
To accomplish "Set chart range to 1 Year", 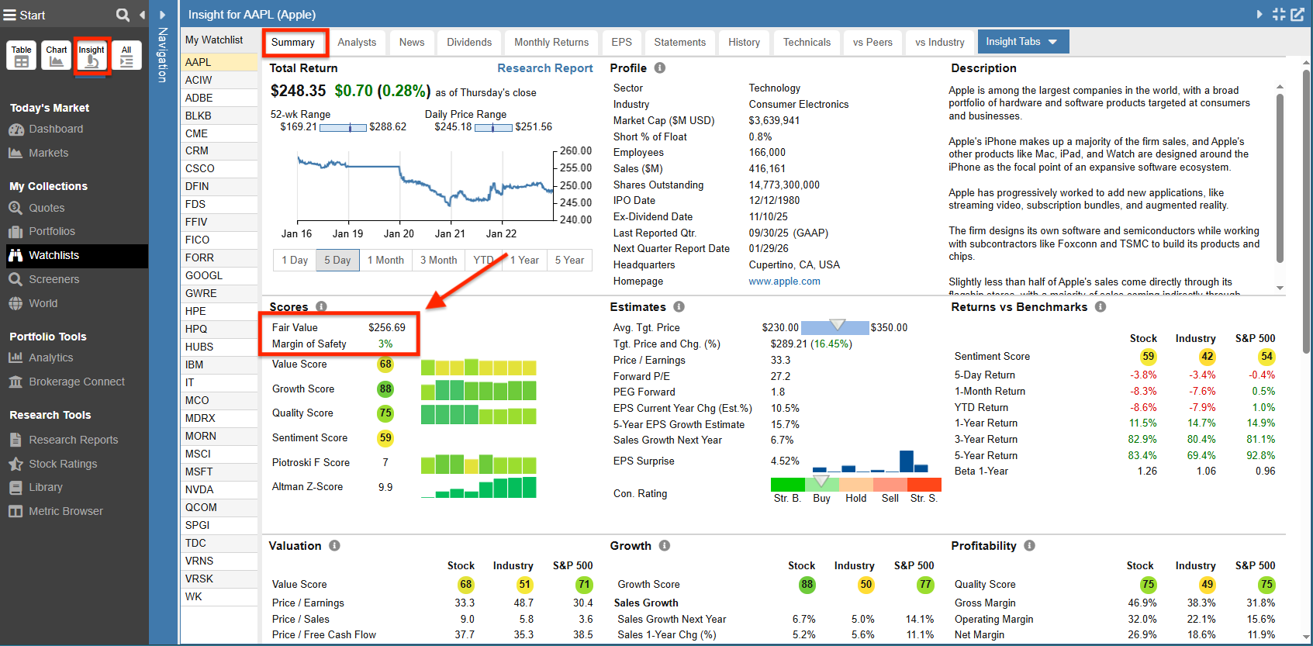I will pos(524,260).
